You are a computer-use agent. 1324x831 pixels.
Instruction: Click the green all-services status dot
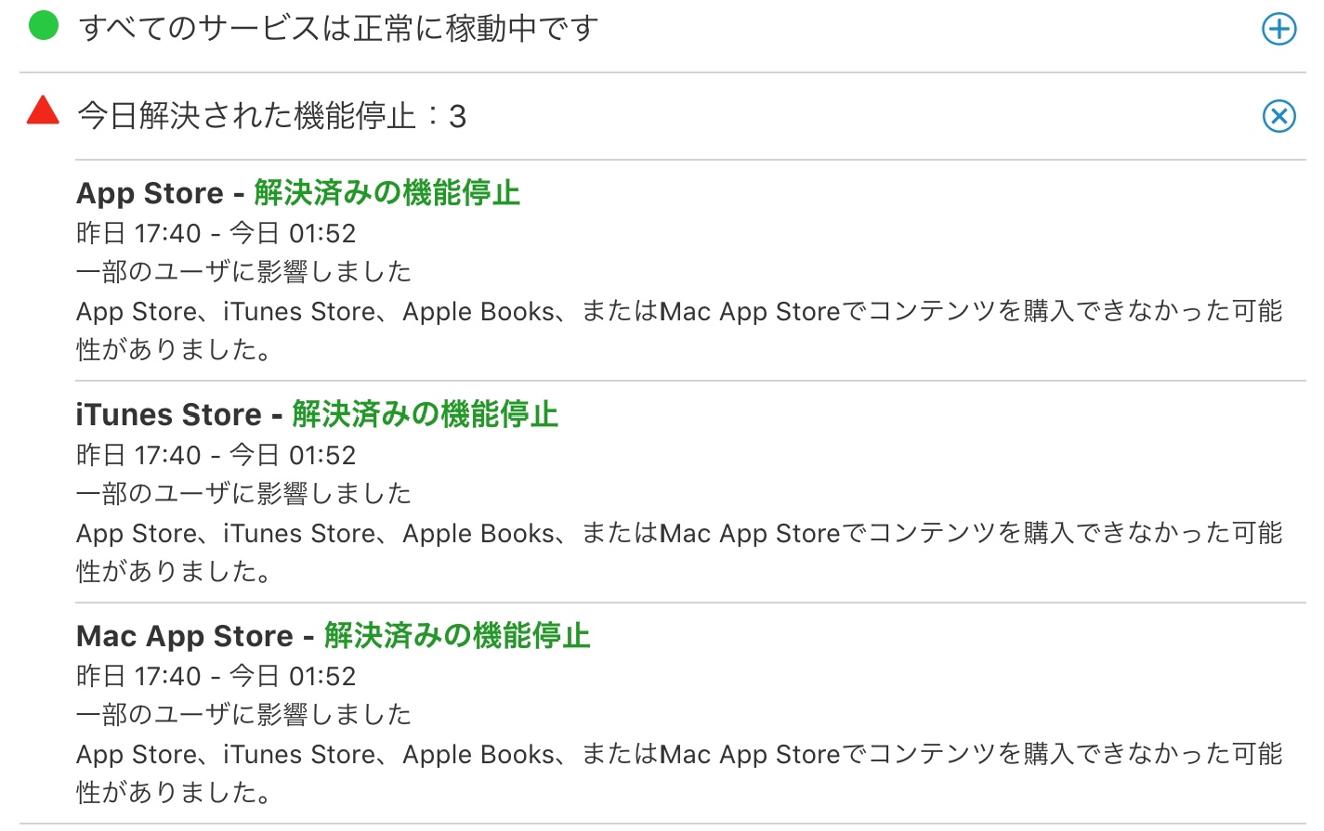point(44,26)
